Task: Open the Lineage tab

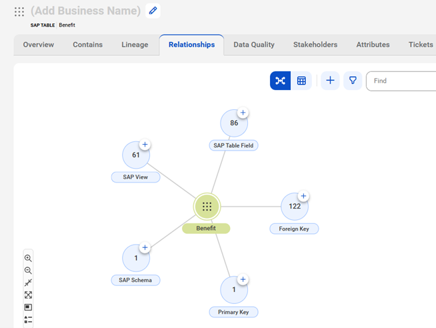Action: (x=135, y=45)
